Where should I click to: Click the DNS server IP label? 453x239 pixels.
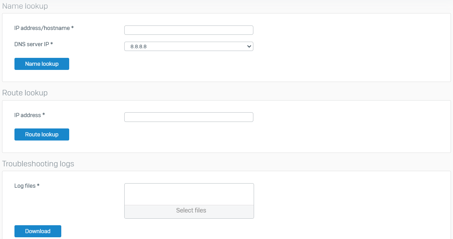31,44
